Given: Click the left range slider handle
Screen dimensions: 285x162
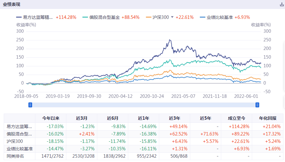Looking at the screenshot, I should tap(30, 105).
